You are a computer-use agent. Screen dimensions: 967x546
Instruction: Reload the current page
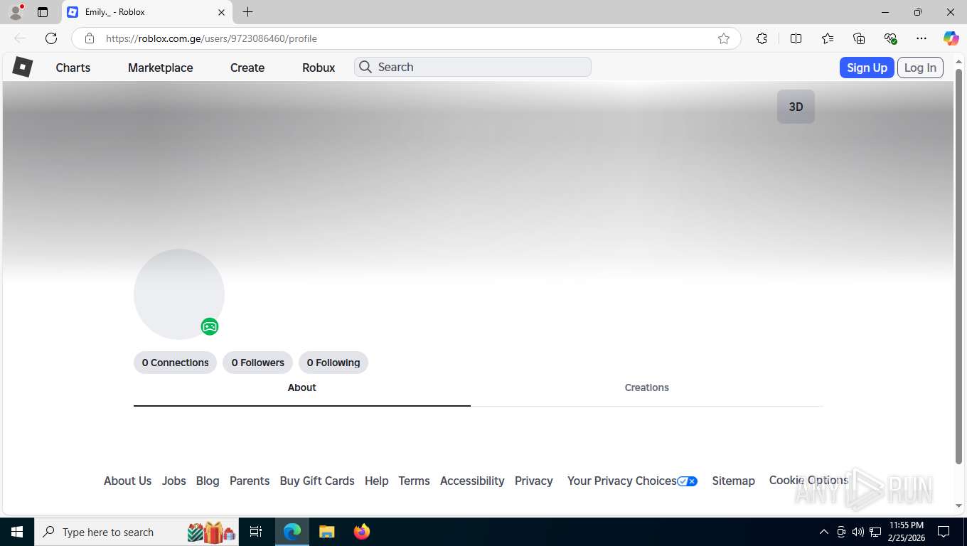click(51, 38)
